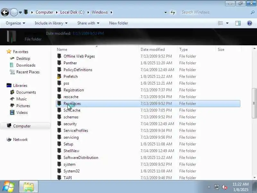Click the New folder button
257x193 pixels.
click(x=119, y=23)
